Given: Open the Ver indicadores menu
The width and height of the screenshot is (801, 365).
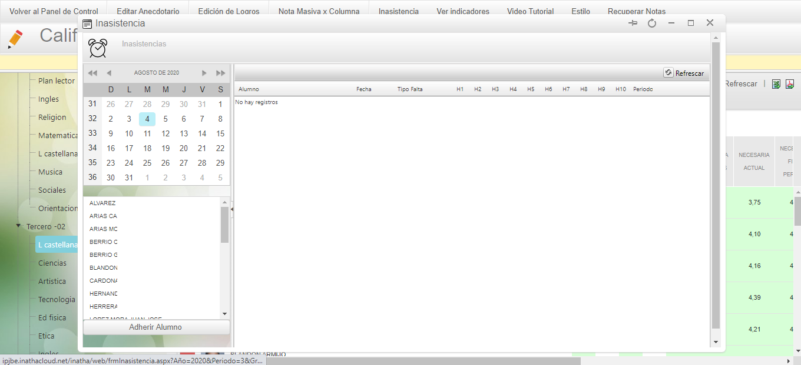Looking at the screenshot, I should click(462, 11).
